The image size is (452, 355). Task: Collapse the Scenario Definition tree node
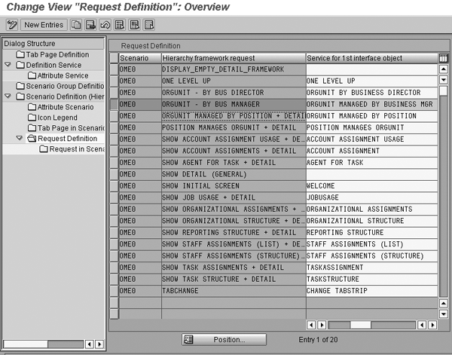(8, 97)
